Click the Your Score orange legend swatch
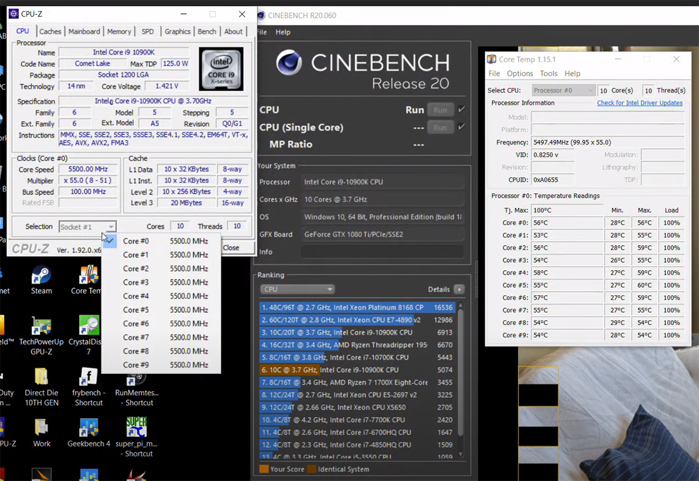This screenshot has width=699, height=481. (264, 469)
